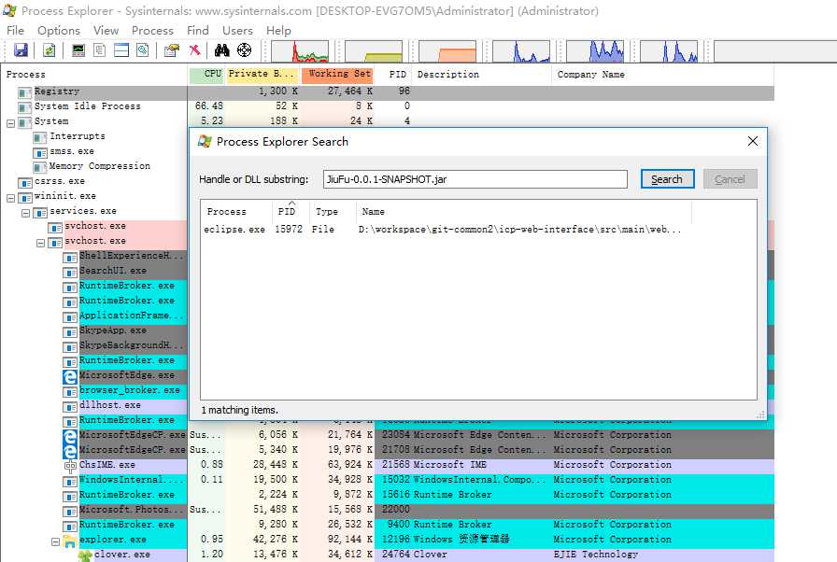Click the crosshair Find Window's Process icon
Image resolution: width=837 pixels, height=562 pixels.
point(244,50)
